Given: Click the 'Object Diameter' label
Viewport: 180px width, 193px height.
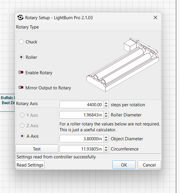Looking at the screenshot, I should pos(127,139).
